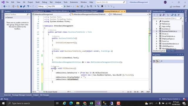188x106 pixels.
Task: Click Sync with Active Document icon
Action: tap(172, 15)
